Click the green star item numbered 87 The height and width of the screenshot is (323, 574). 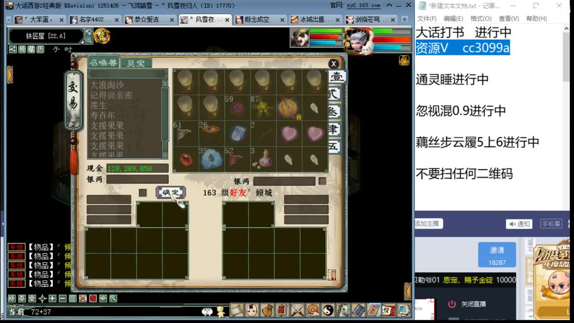tap(263, 108)
